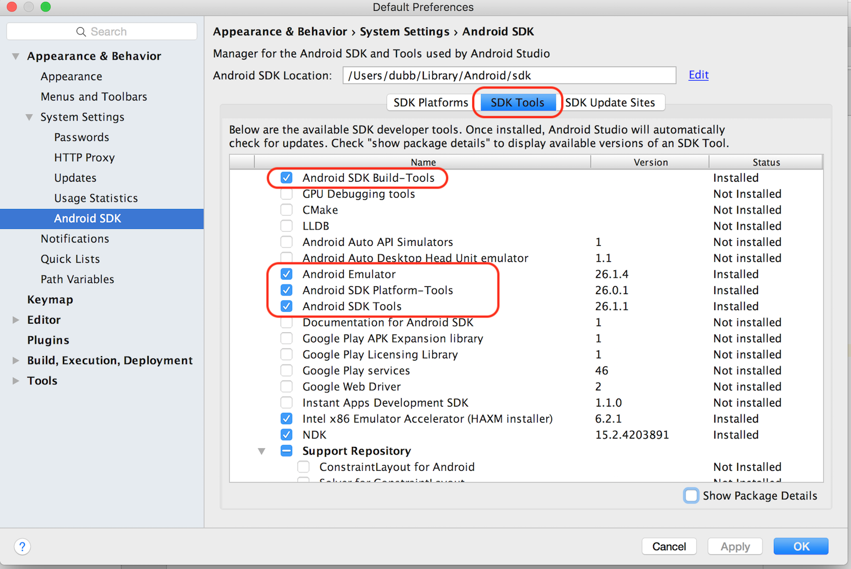This screenshot has width=851, height=569.
Task: Uncheck Android SDK Platform-Tools checkbox
Action: (x=287, y=290)
